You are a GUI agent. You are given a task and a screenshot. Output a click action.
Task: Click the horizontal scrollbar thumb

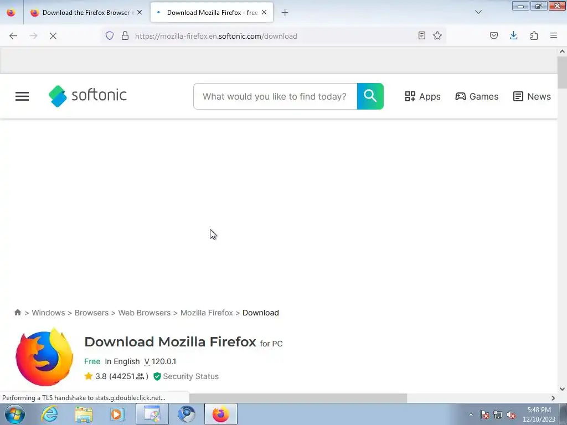(298, 398)
